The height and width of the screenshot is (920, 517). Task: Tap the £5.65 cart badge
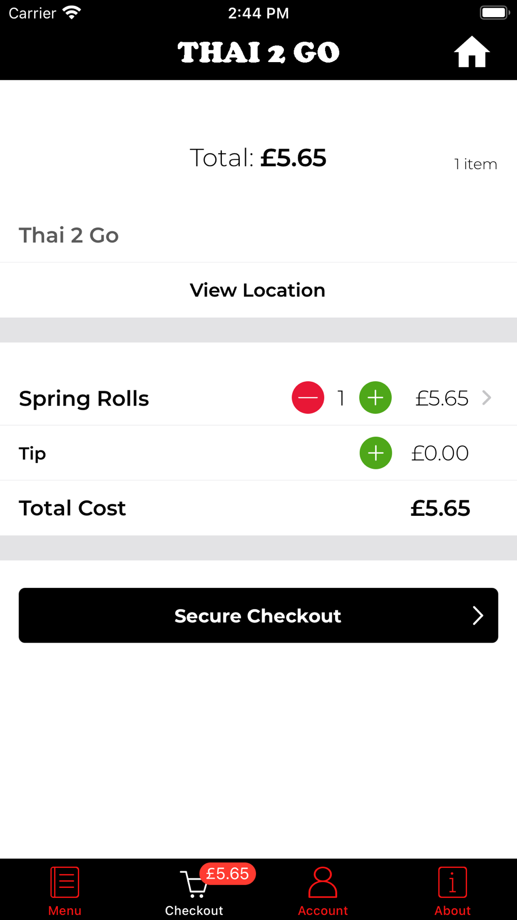coord(227,873)
